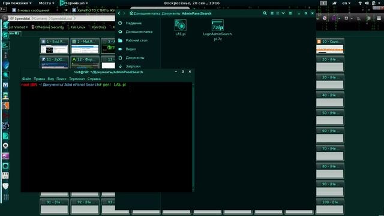The image size is (384, 216).
Task: Close the 8 новых сообщений browser tab
Action: pyautogui.click(x=67, y=10)
